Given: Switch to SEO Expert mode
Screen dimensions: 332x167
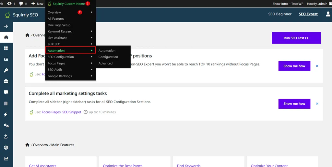Looking at the screenshot, I should click(308, 14).
